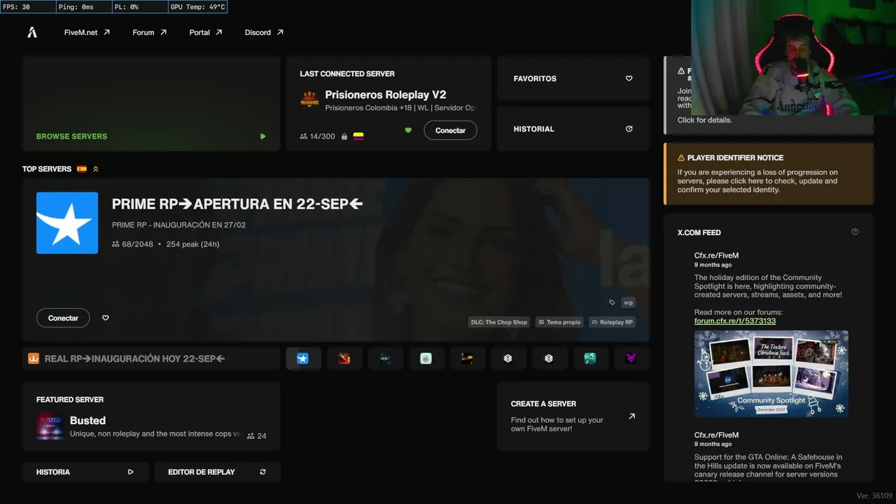Click the warning icon on Player Identifier Notice
The width and height of the screenshot is (896, 504).
pyautogui.click(x=681, y=158)
